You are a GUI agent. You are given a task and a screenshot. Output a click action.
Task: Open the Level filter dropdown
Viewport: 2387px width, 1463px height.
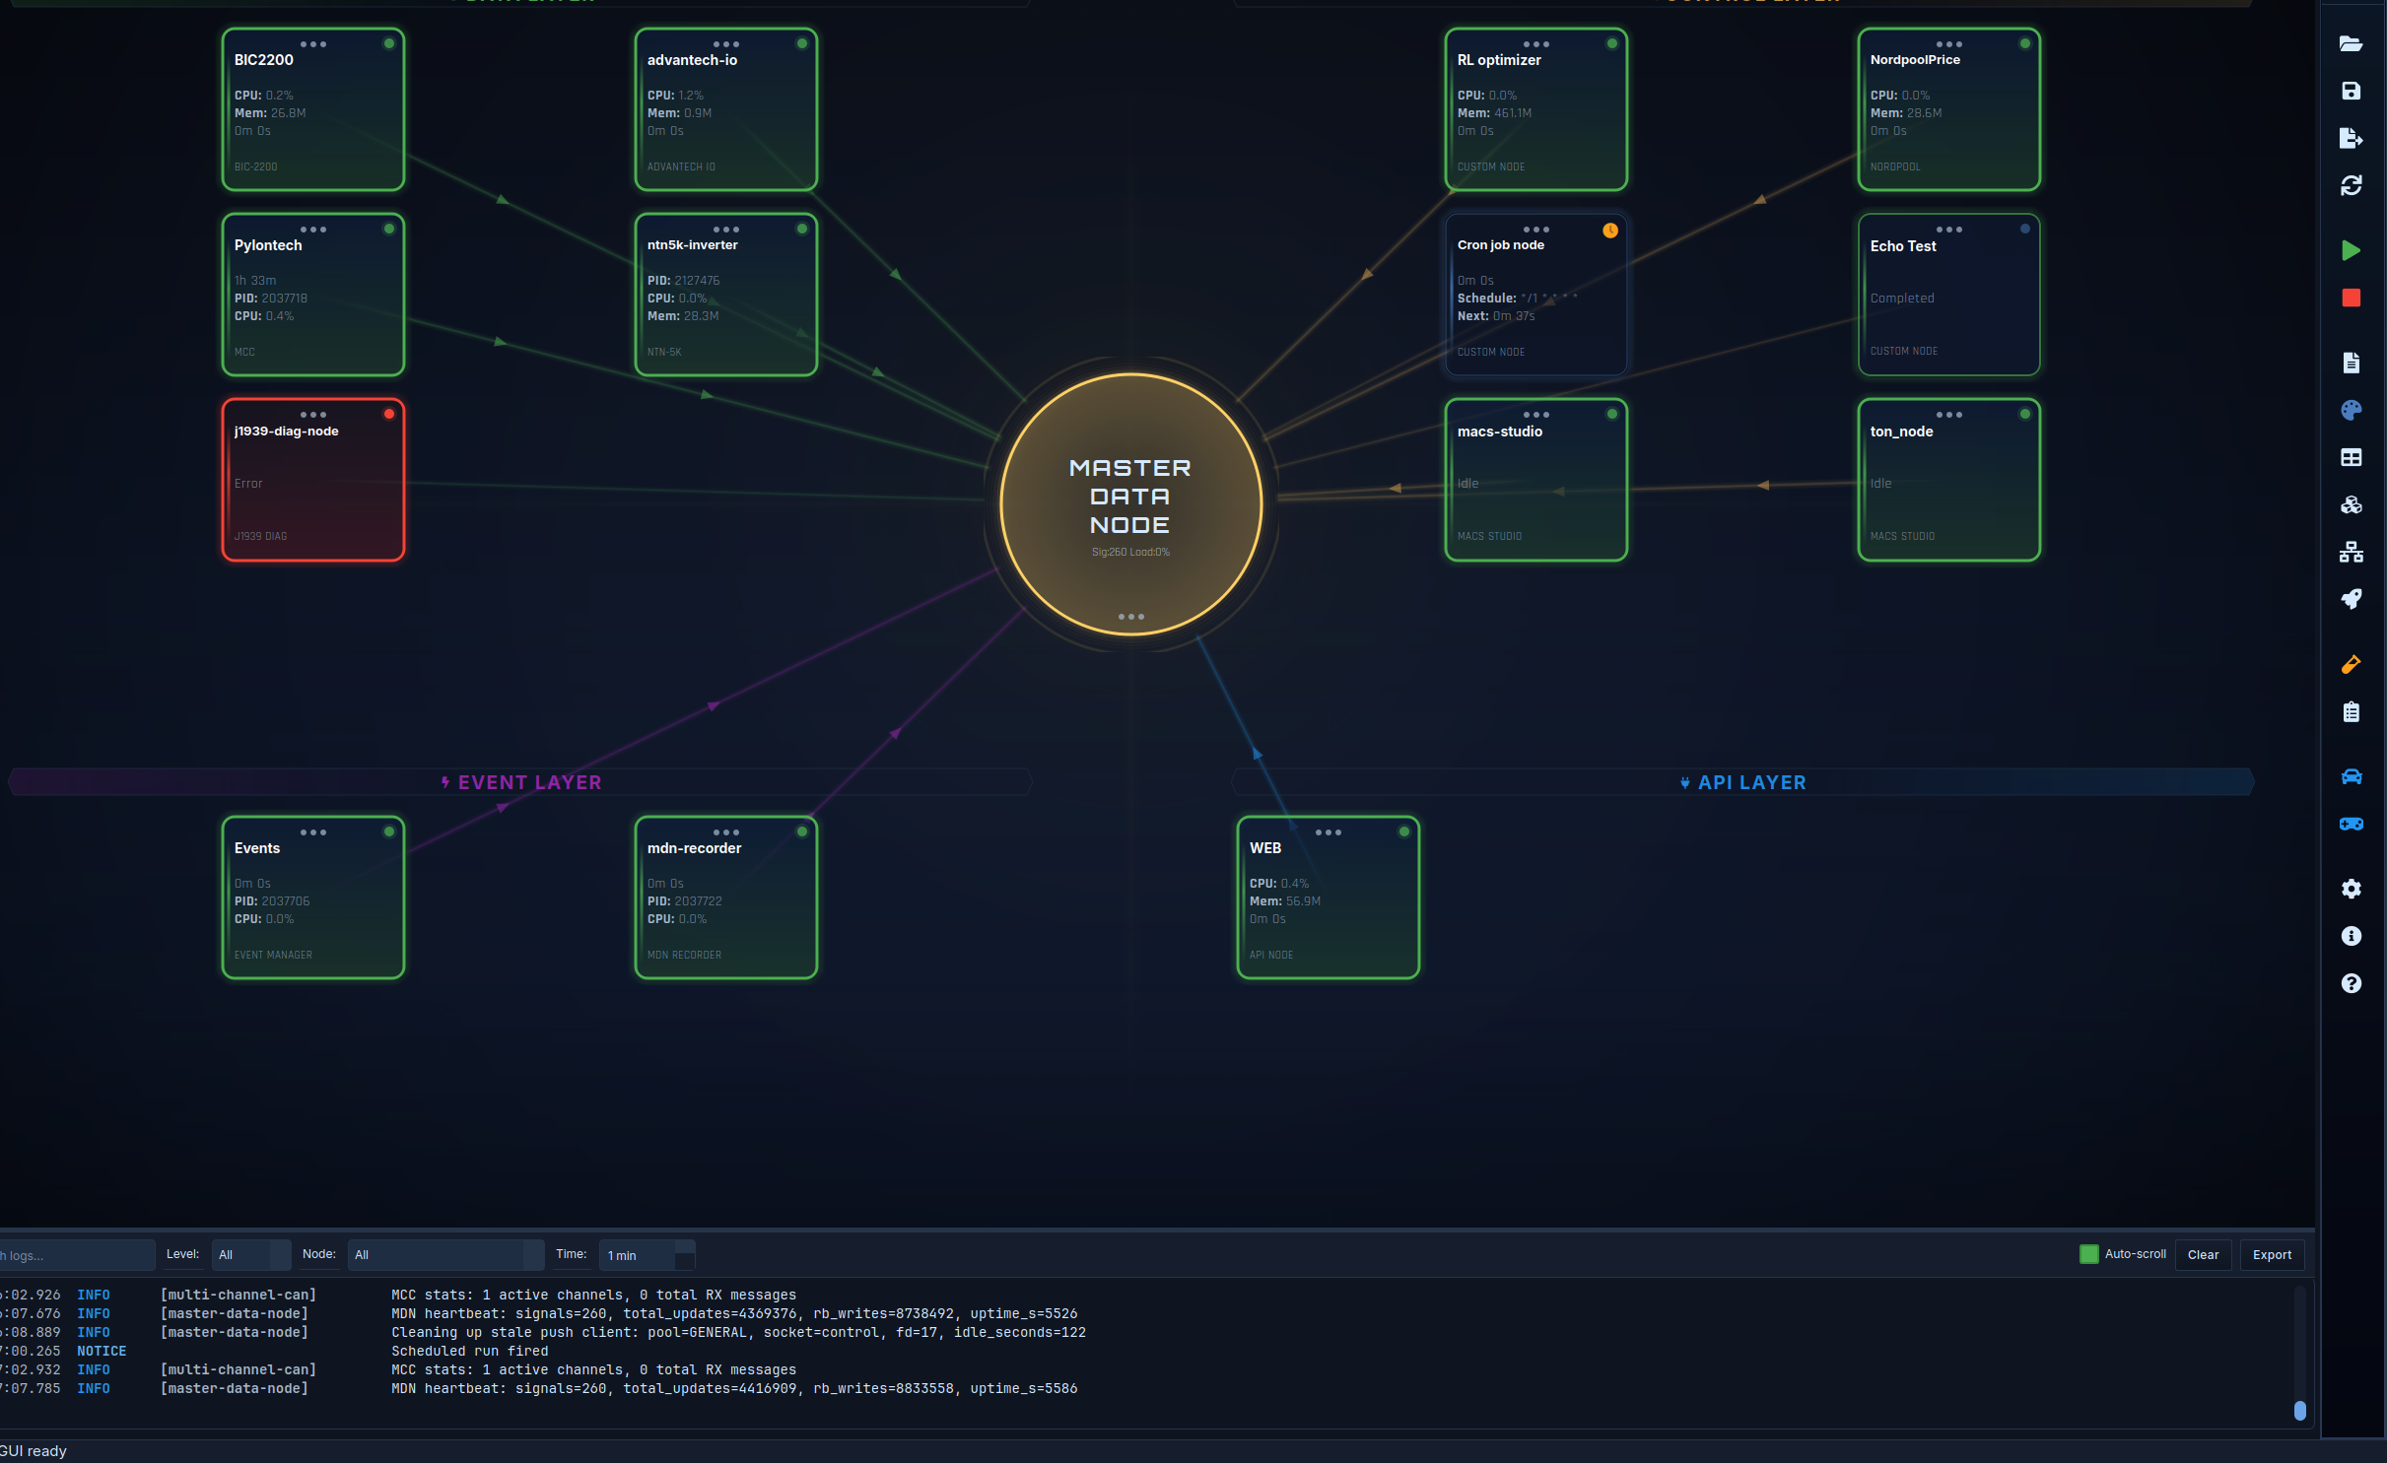[251, 1254]
